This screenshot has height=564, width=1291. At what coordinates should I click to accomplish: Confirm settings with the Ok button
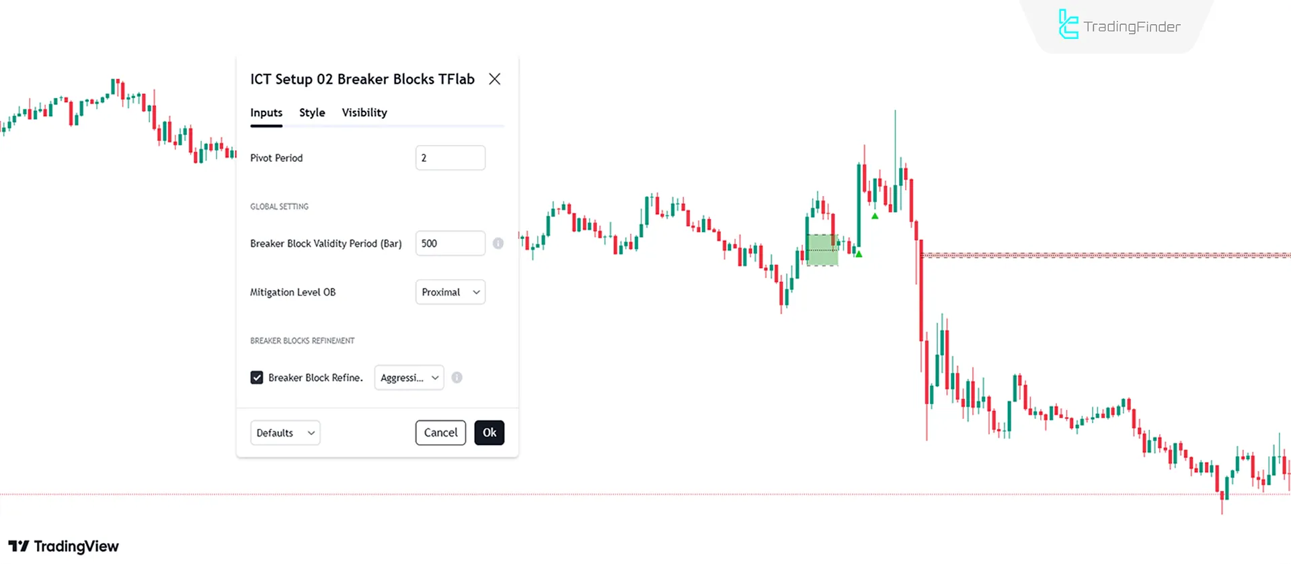point(489,432)
